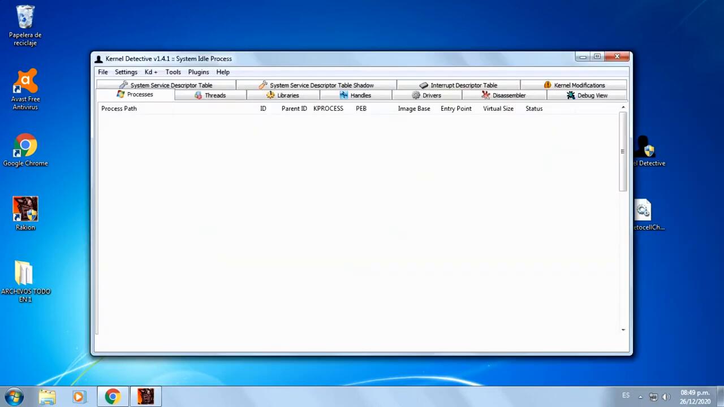
Task: Open the Threads tab
Action: tap(210, 96)
